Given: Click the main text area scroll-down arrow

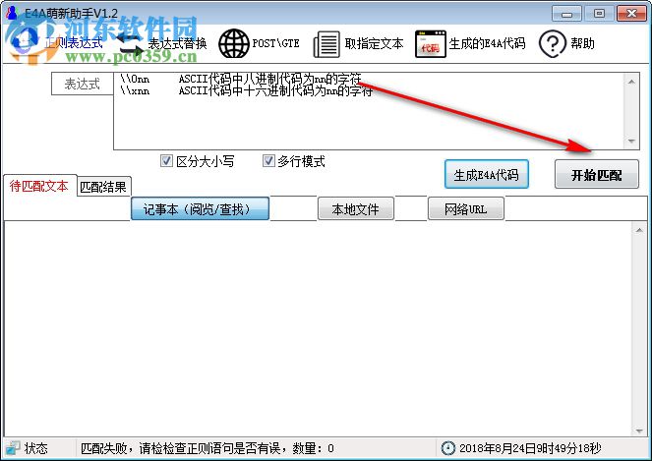Looking at the screenshot, I should 639,431.
